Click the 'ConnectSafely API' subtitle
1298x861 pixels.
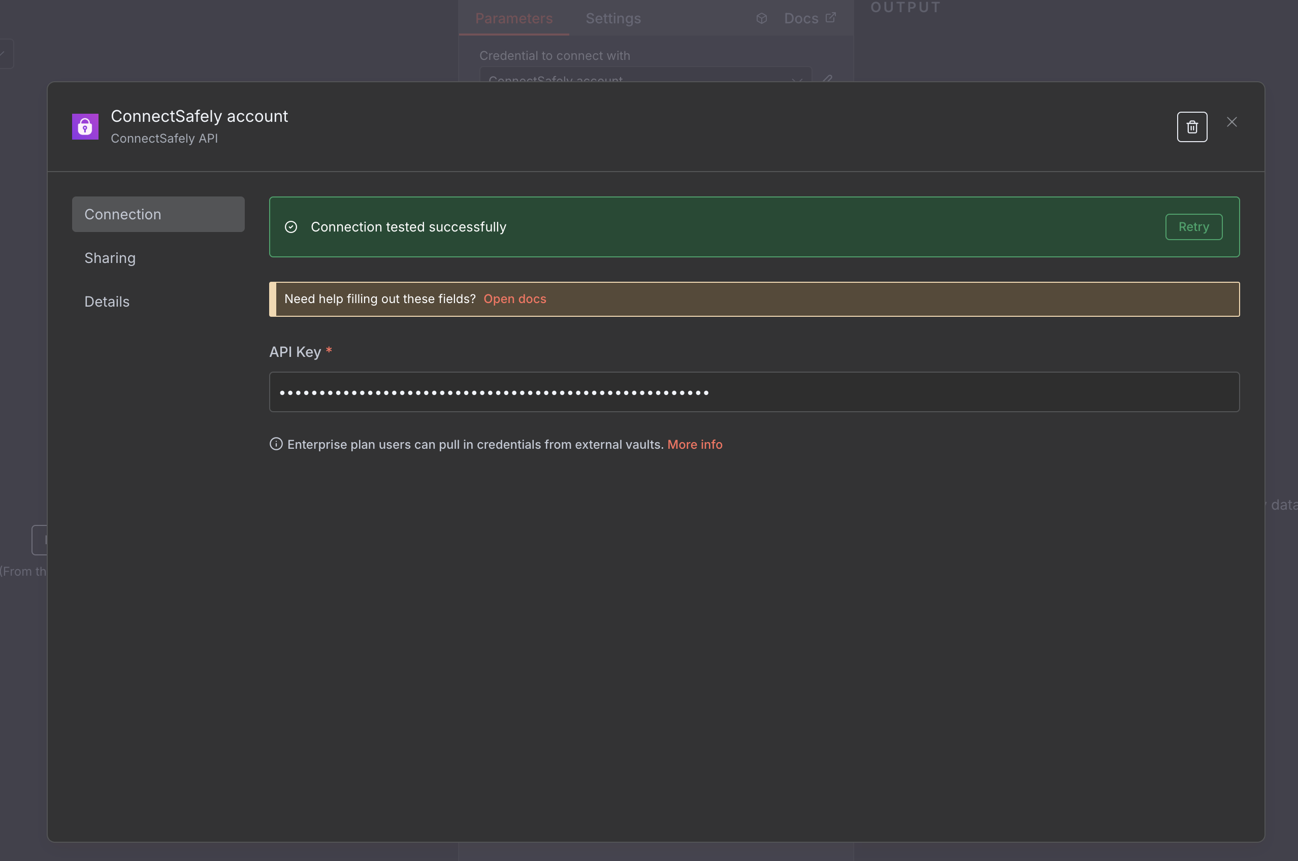164,139
